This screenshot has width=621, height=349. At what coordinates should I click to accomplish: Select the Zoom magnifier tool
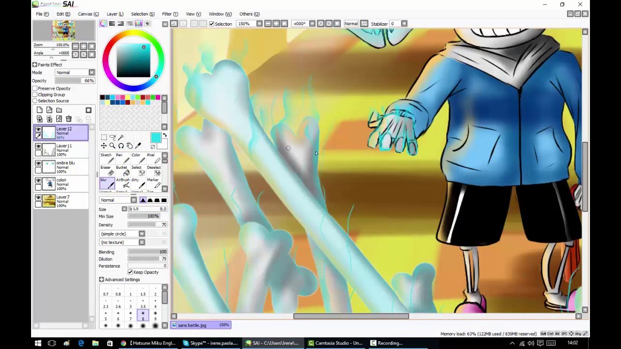point(113,146)
